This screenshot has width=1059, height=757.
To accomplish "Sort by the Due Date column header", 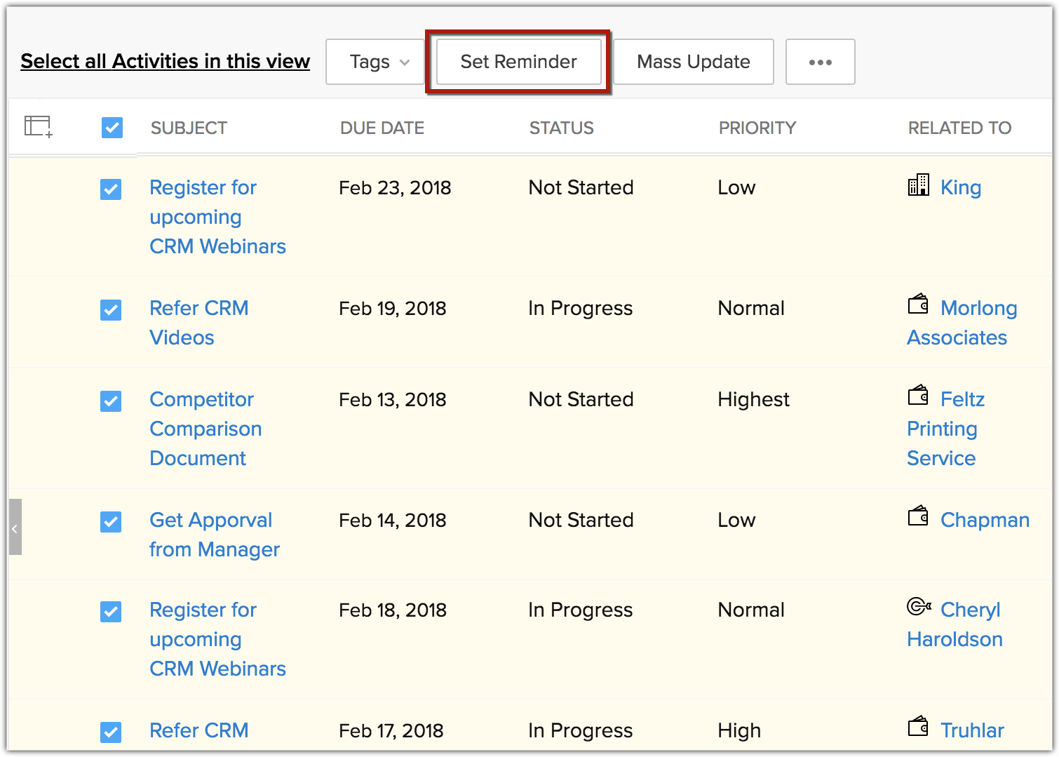I will pyautogui.click(x=382, y=128).
